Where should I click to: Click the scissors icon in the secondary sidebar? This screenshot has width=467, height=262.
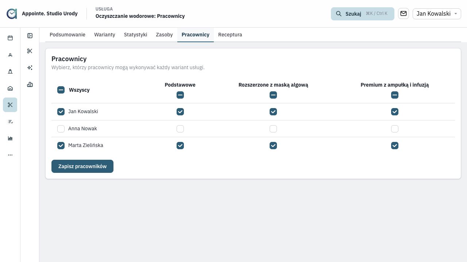30,51
